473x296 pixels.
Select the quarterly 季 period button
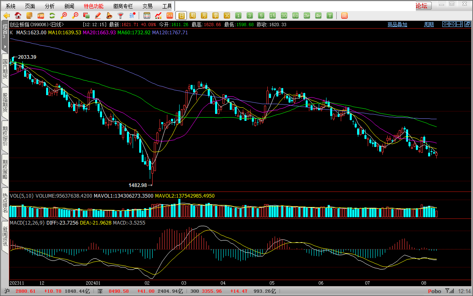click(215, 16)
